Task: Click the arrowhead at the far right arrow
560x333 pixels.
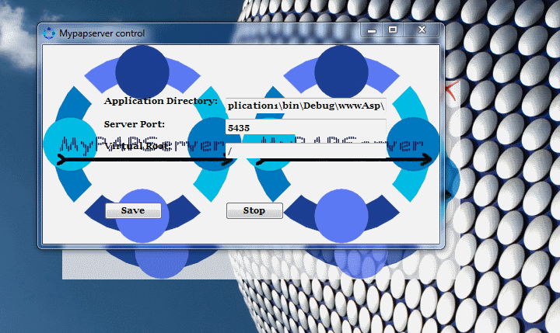Action: [x=427, y=159]
